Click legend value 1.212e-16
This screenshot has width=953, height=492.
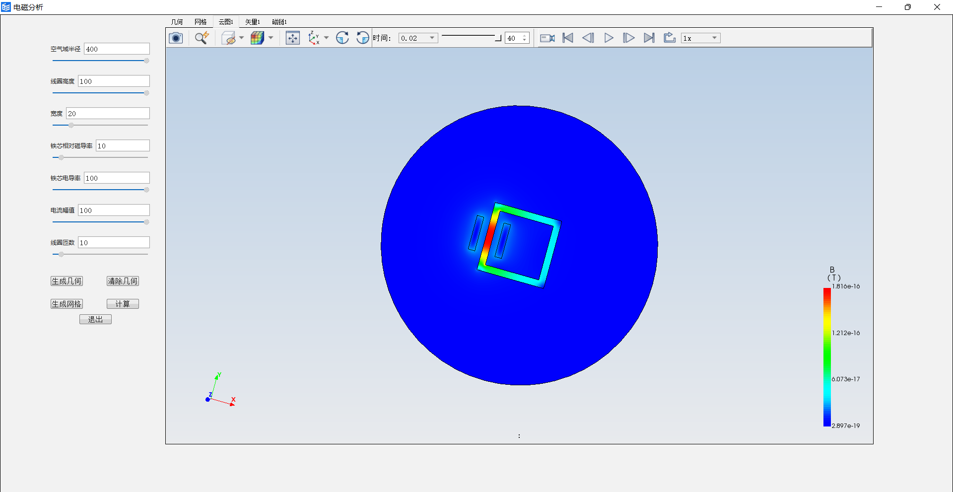(846, 333)
